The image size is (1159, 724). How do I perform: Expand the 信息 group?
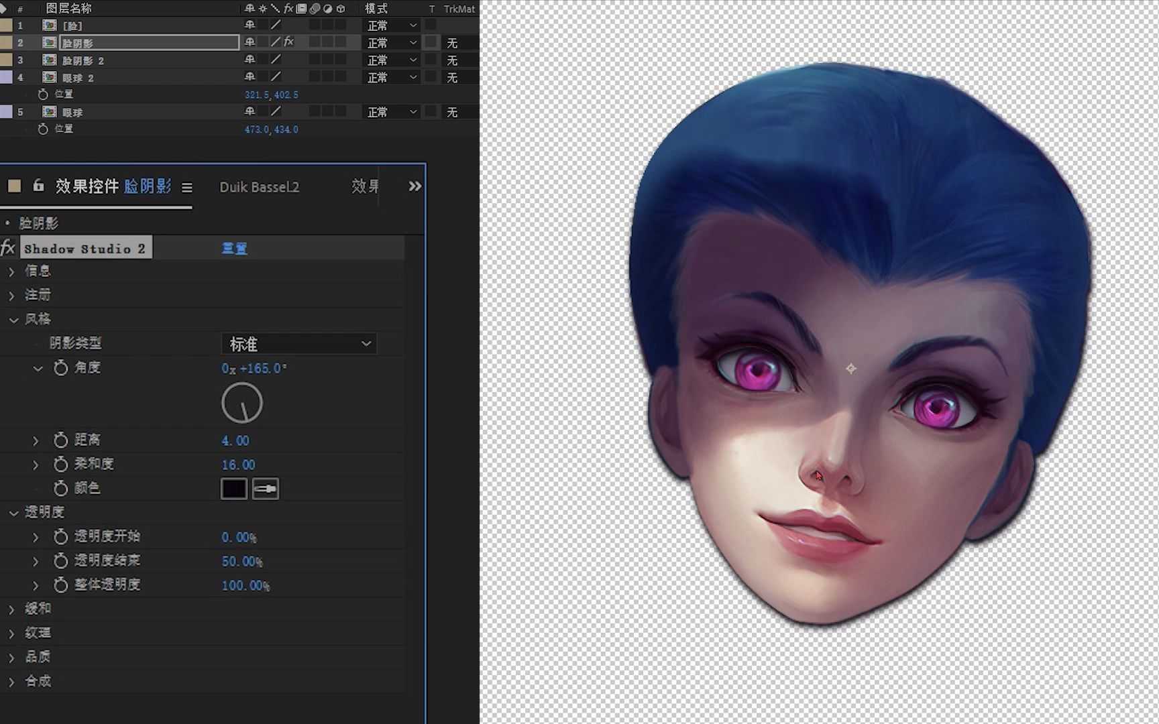[11, 271]
